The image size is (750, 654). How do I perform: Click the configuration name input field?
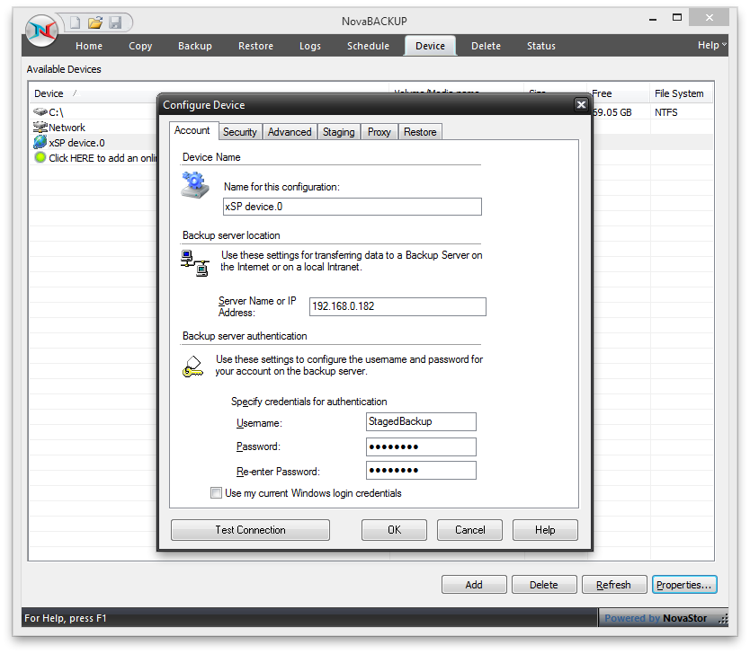tap(353, 207)
